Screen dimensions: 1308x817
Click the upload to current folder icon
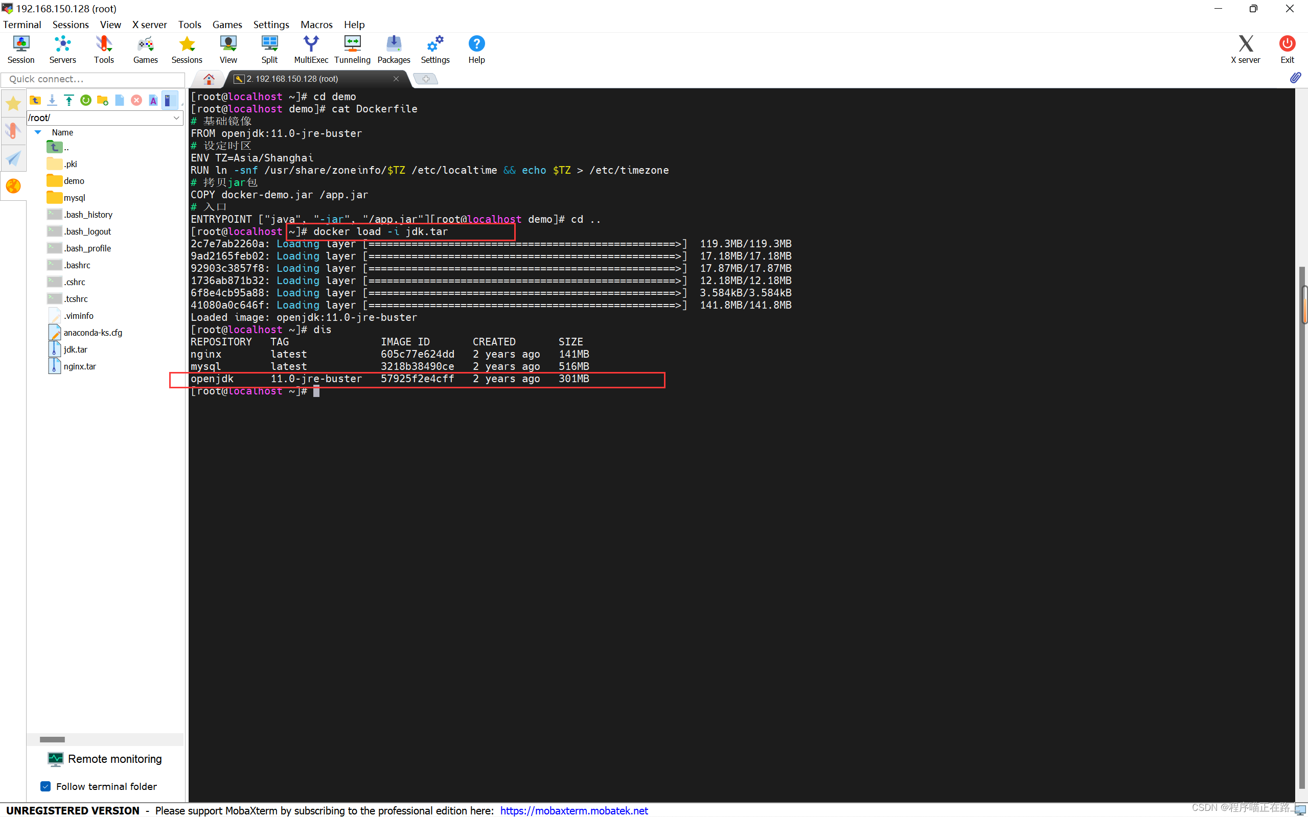tap(68, 101)
